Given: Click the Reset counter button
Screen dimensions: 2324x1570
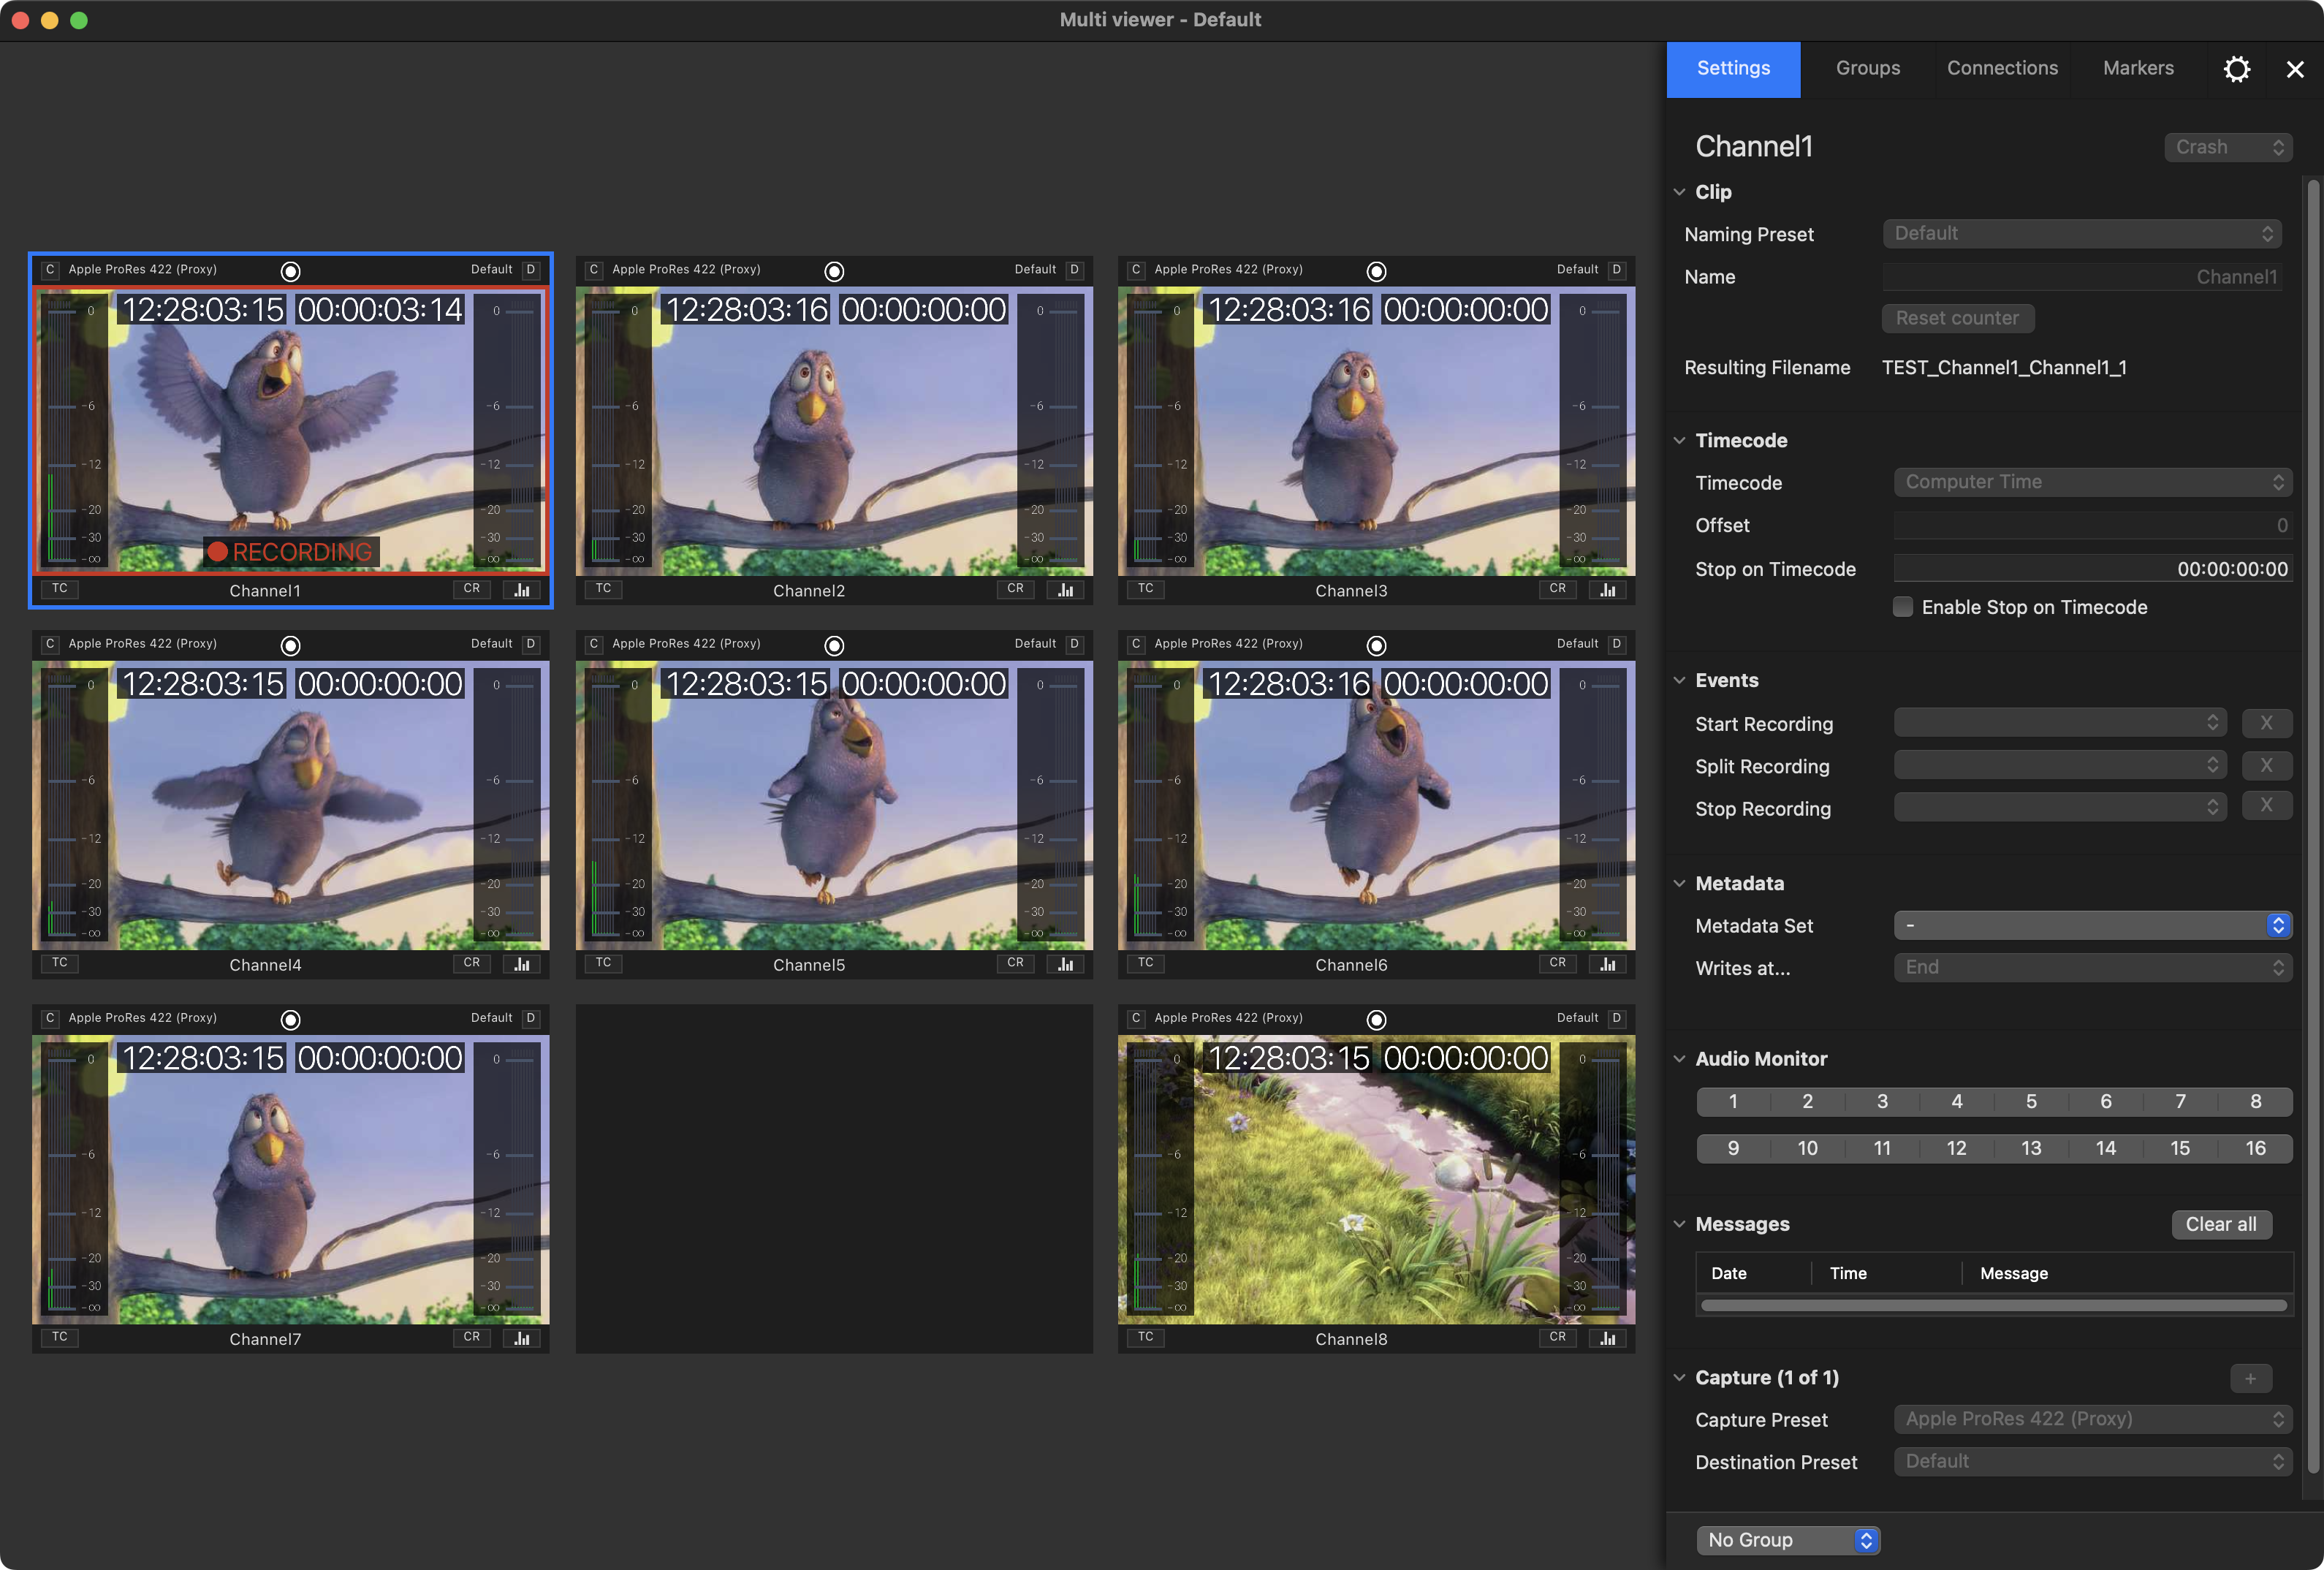Looking at the screenshot, I should [x=1958, y=318].
